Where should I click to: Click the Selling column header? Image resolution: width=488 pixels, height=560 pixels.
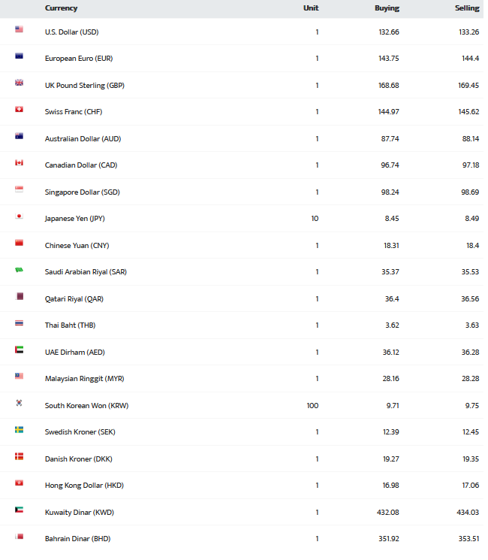[467, 8]
